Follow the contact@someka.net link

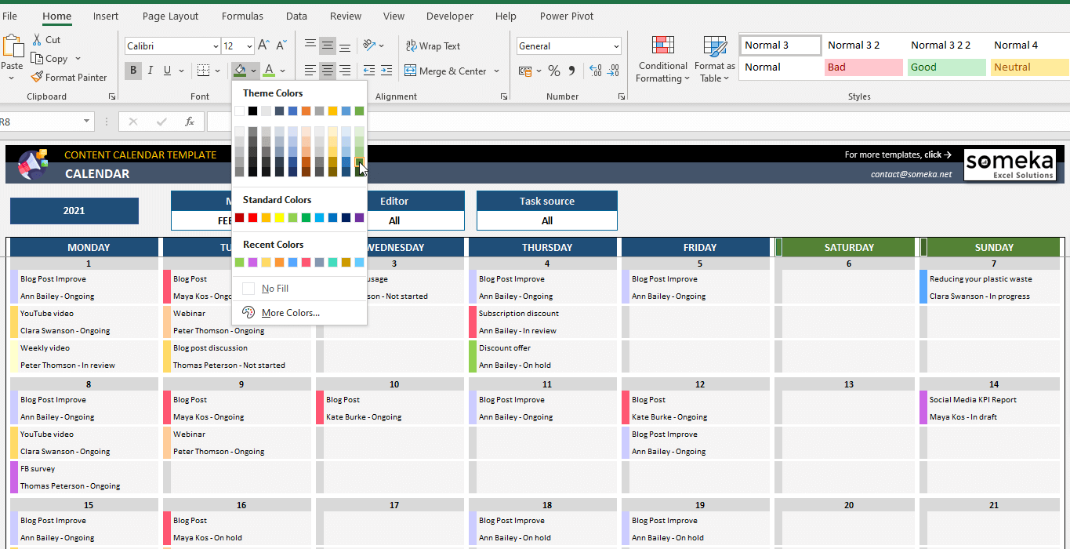912,174
